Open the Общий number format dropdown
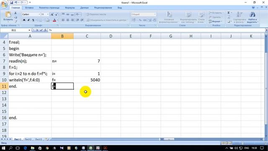This screenshot has height=151, width=268. pyautogui.click(x=155, y=14)
